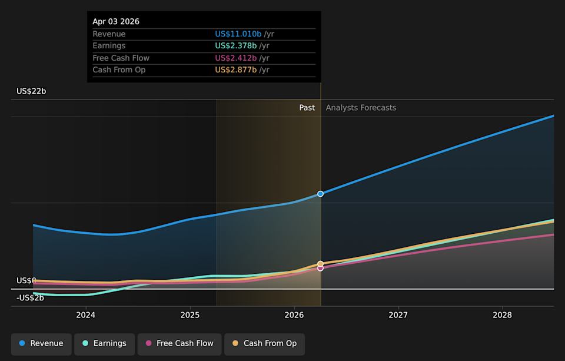Select the 2028 x-axis label
The width and height of the screenshot is (565, 361).
tap(502, 315)
